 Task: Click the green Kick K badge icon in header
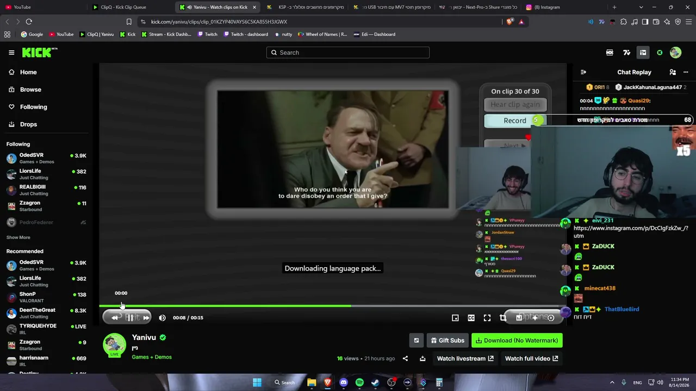click(660, 53)
